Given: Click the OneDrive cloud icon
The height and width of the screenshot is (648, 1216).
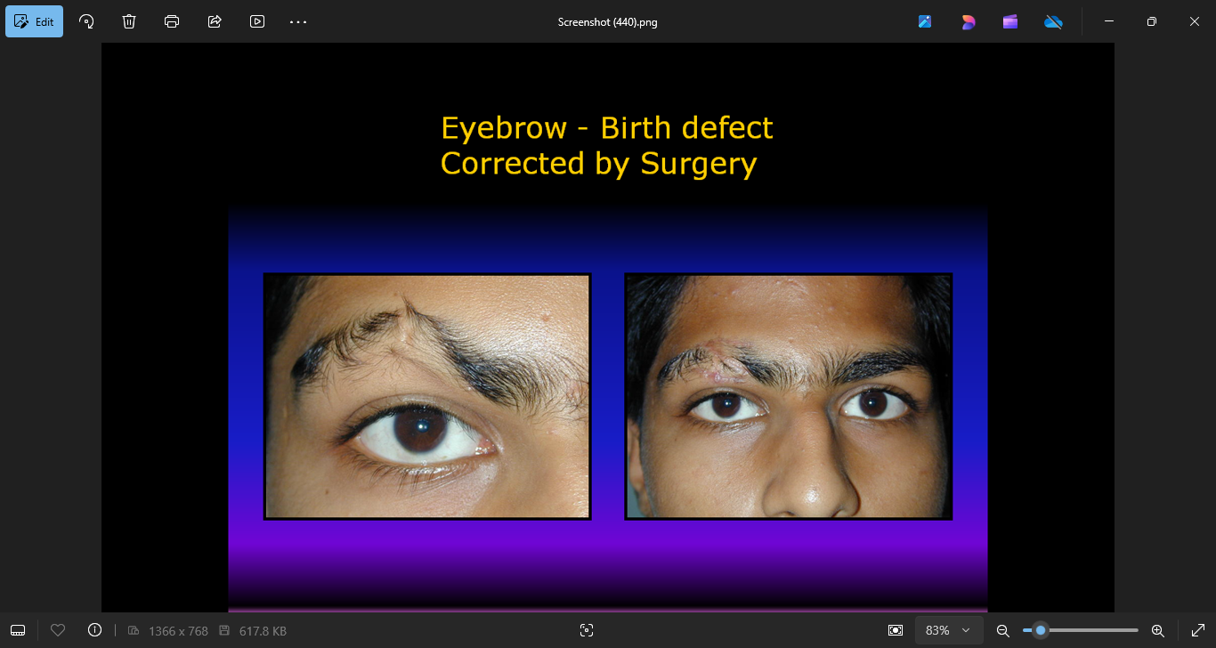Looking at the screenshot, I should pos(1053,21).
